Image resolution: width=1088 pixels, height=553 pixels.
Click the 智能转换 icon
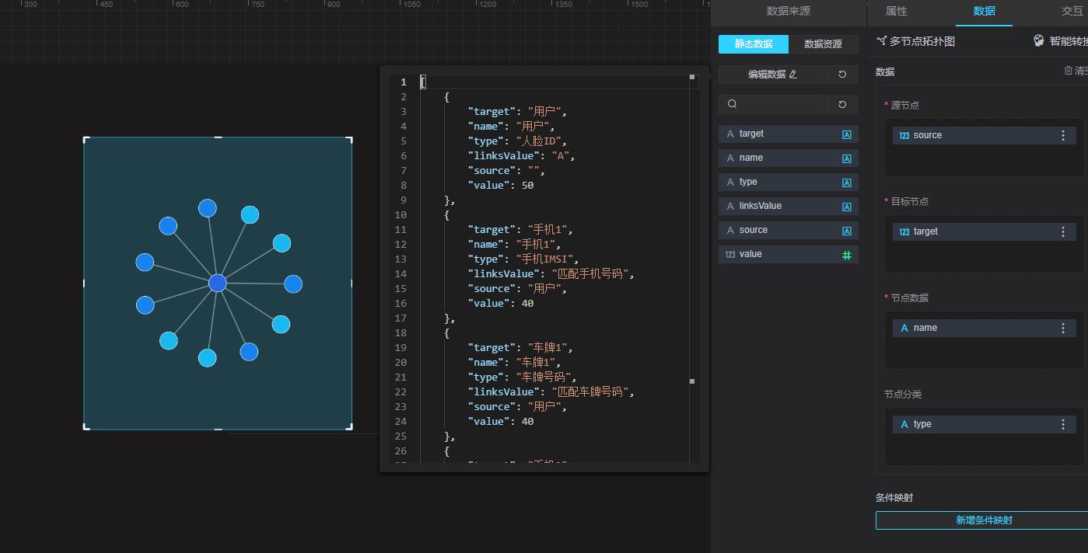point(1039,41)
